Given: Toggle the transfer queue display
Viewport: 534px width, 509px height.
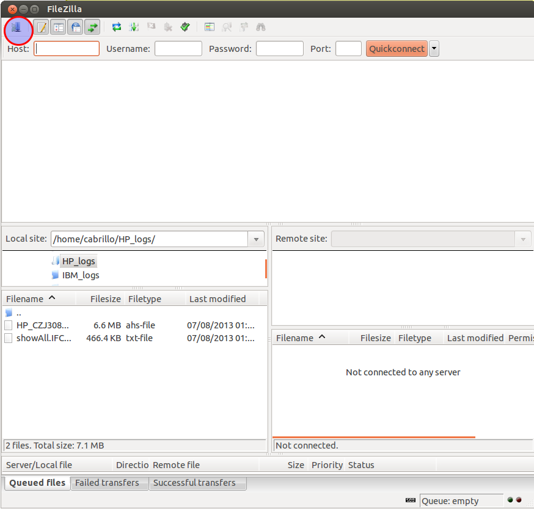Looking at the screenshot, I should [x=92, y=27].
